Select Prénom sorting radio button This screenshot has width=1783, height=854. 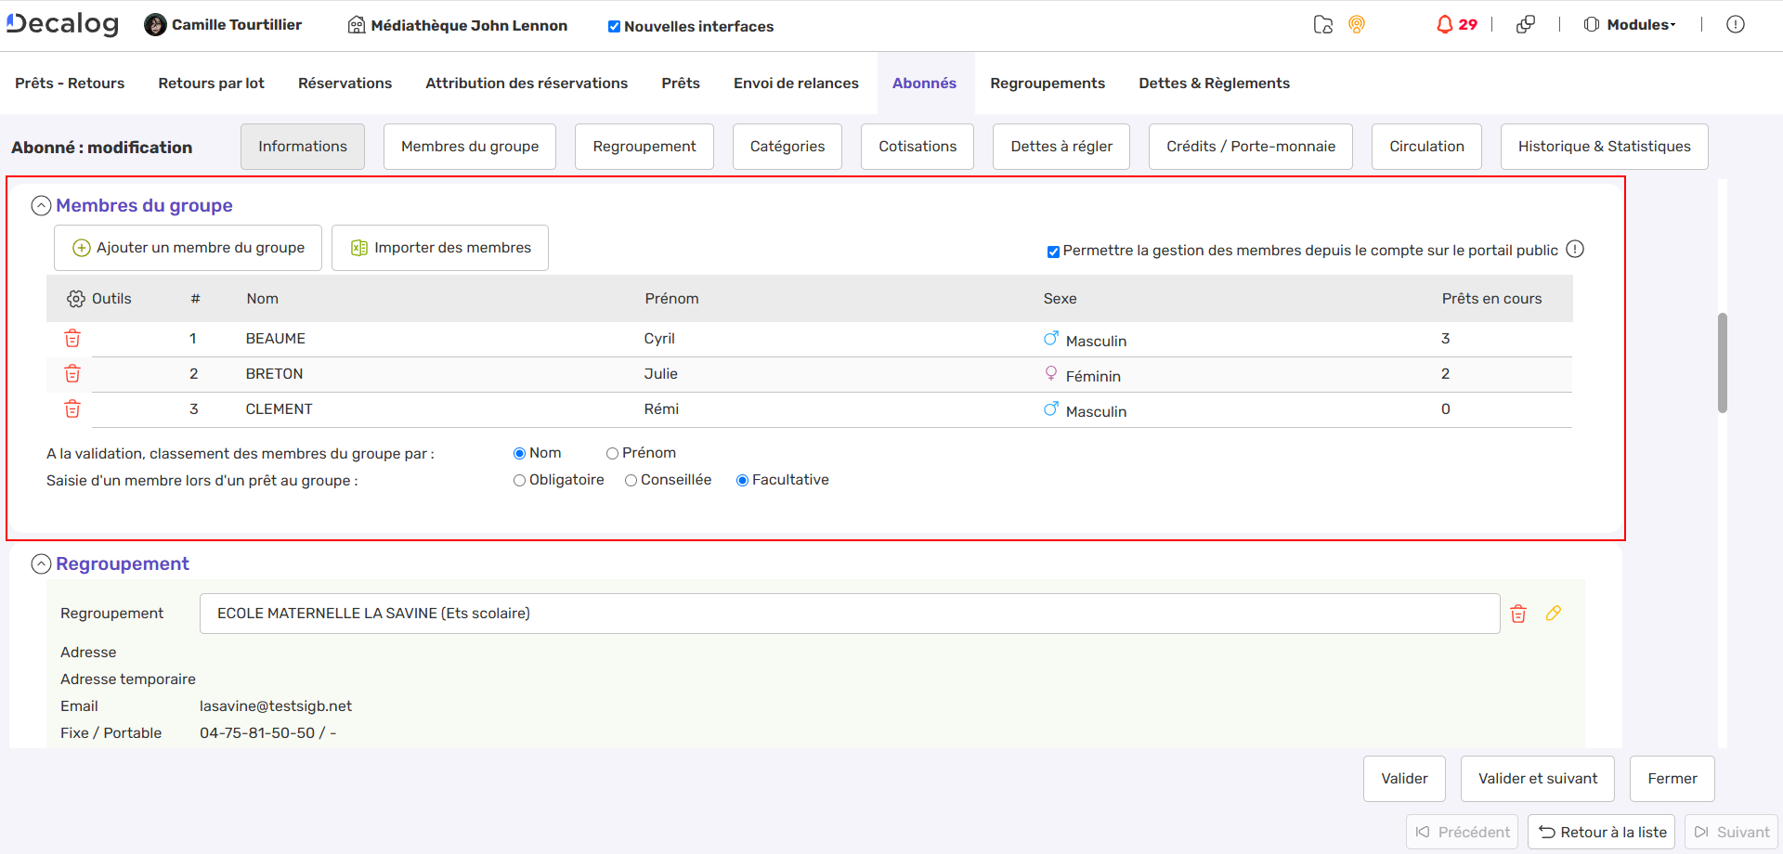click(x=612, y=454)
